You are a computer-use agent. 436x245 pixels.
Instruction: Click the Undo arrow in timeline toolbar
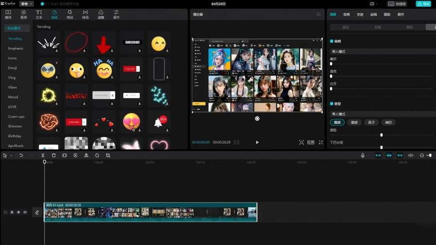pos(21,155)
